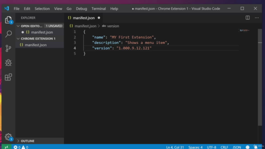265x149 pixels.
Task: Open the Terminal menu
Action: pyautogui.click(x=99, y=9)
